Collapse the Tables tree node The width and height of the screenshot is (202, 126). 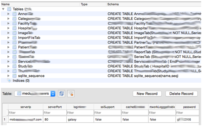point(3,9)
